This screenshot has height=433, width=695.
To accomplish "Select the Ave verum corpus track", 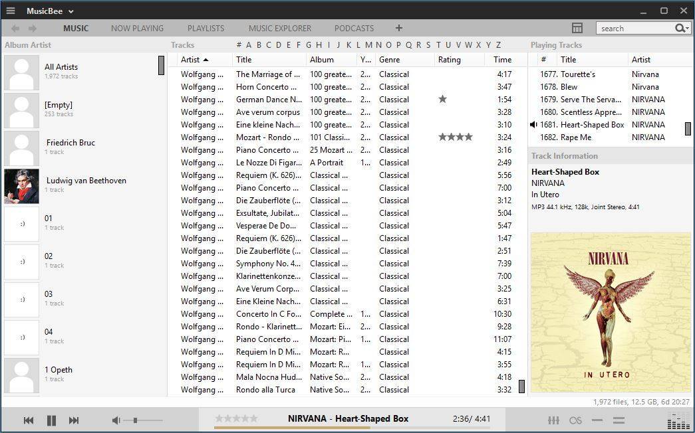I will point(346,112).
